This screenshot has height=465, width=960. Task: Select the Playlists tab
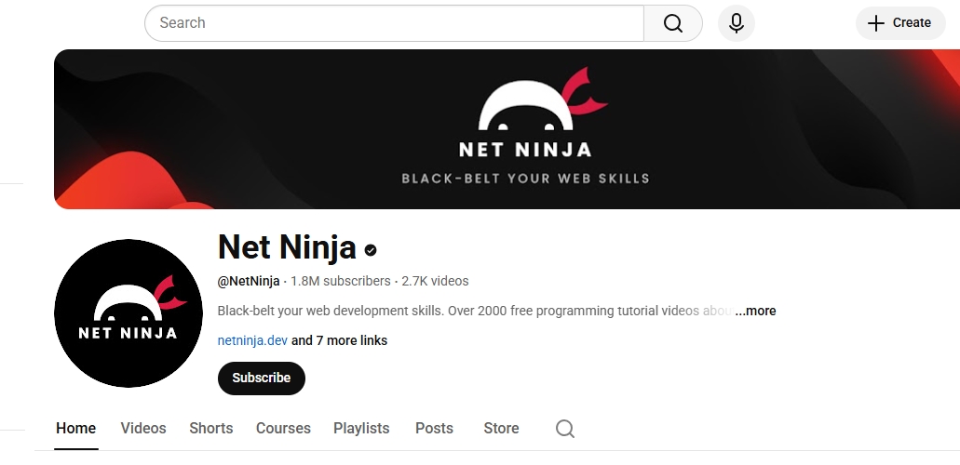tap(361, 429)
